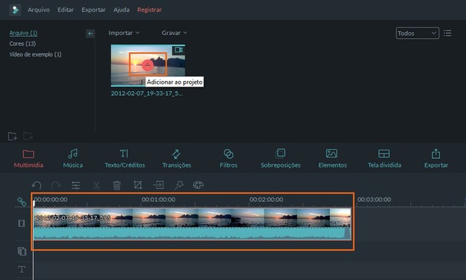Click the undo arrow in the timeline toolbar
The width and height of the screenshot is (466, 280).
36,185
